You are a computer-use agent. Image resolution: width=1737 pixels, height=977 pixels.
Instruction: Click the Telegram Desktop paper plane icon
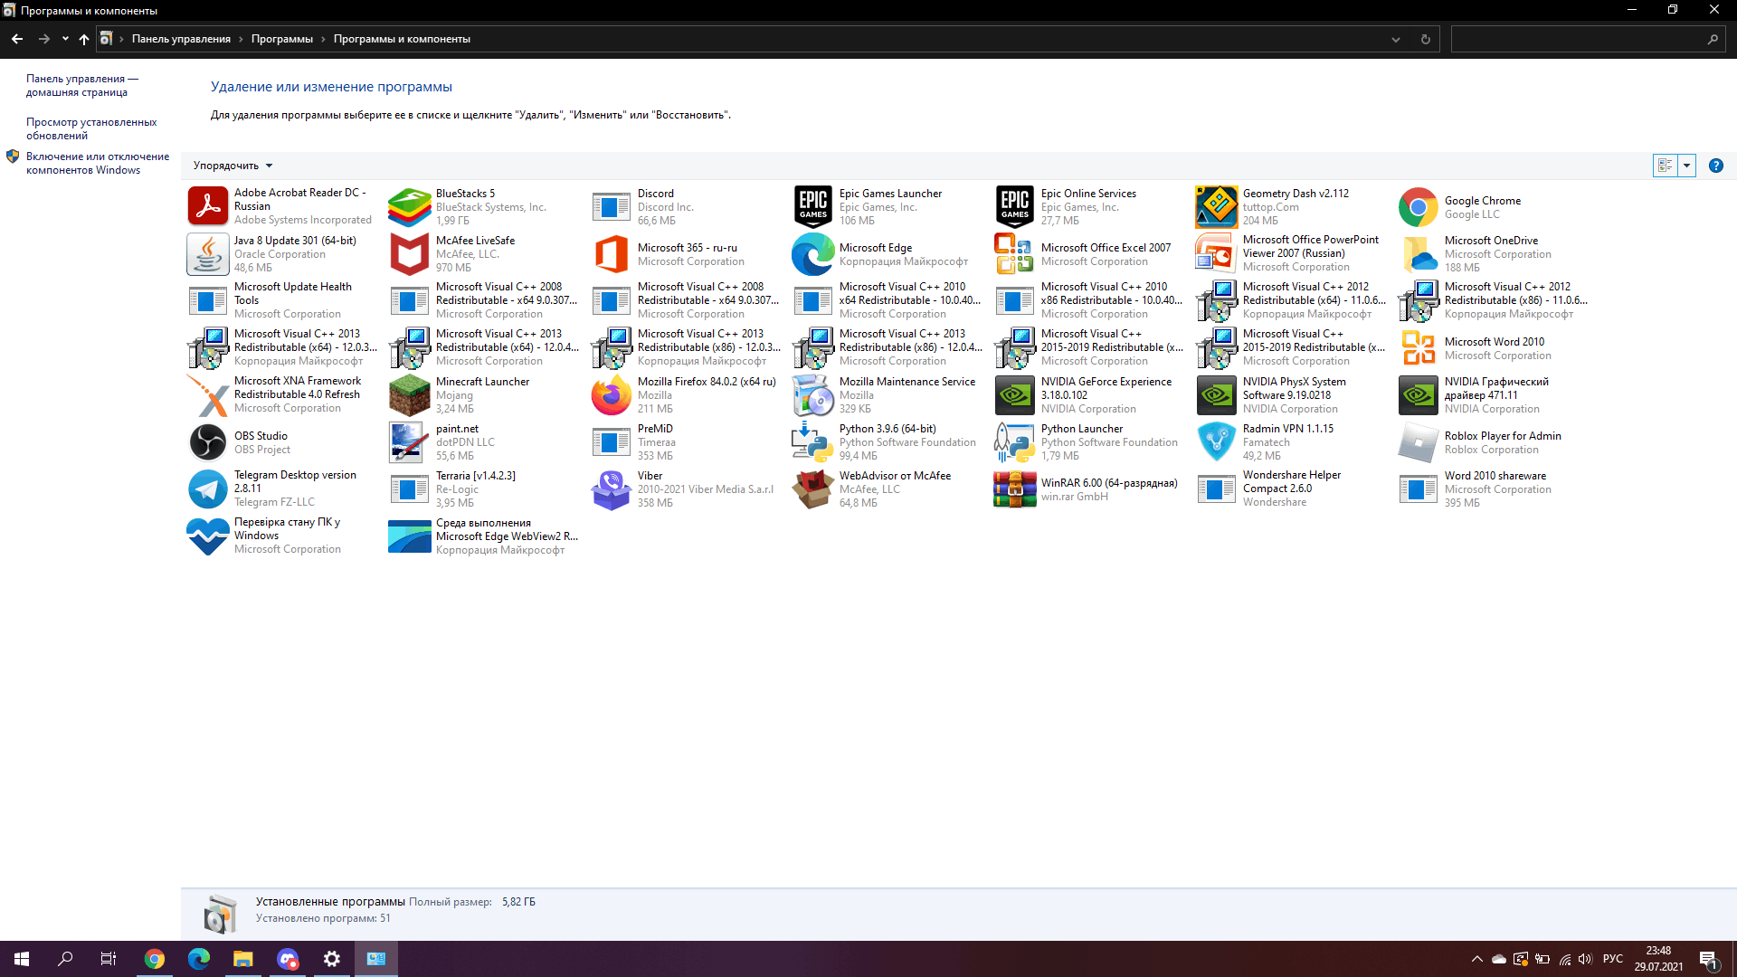[207, 489]
